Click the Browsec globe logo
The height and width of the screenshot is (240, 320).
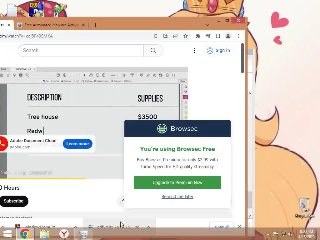tap(162, 128)
